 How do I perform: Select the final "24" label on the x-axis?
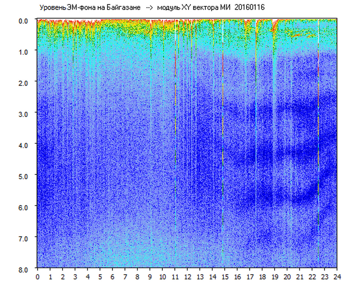pos(337,277)
